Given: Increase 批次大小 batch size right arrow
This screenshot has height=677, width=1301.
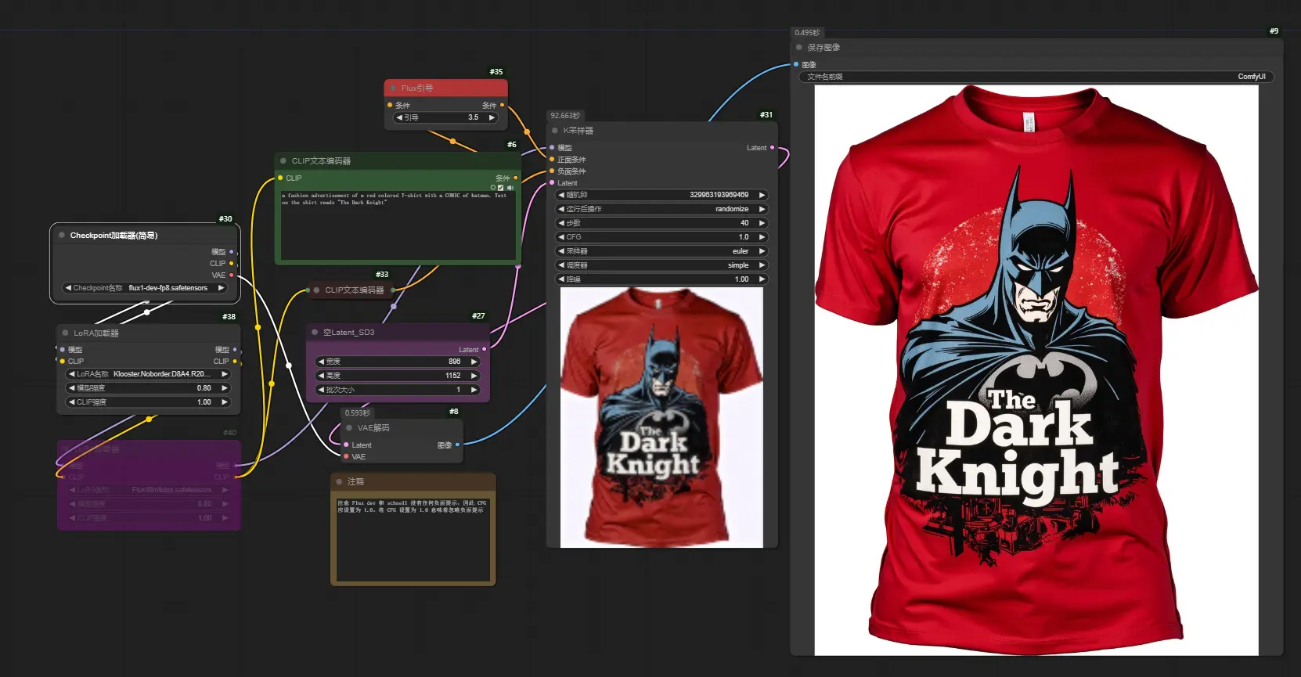Looking at the screenshot, I should (474, 390).
